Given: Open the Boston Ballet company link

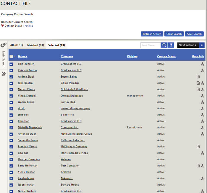Looking at the screenshot, I should pos(69,77).
